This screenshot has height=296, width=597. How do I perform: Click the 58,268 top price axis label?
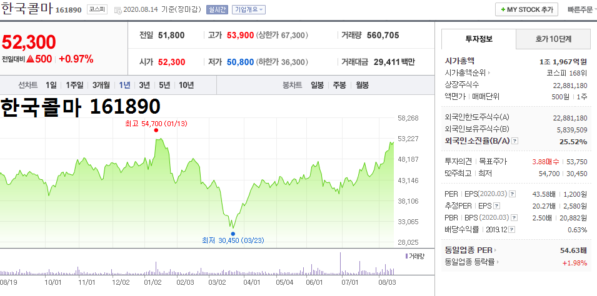[408, 118]
